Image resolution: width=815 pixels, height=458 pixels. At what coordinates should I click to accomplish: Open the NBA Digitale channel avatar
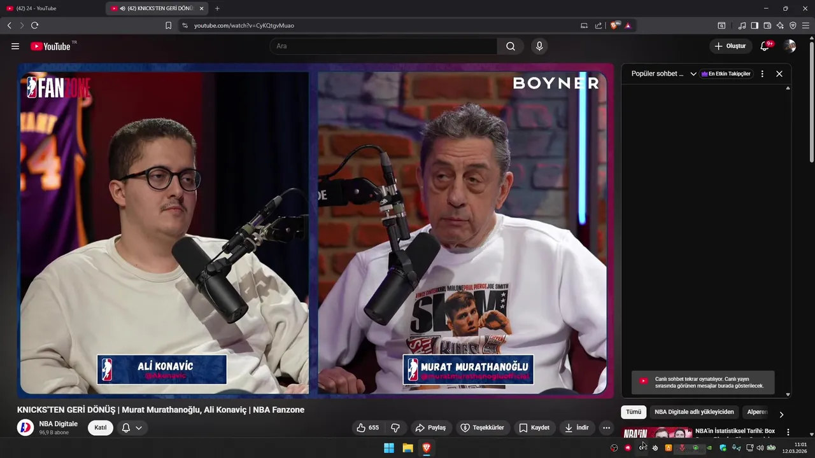pyautogui.click(x=25, y=427)
